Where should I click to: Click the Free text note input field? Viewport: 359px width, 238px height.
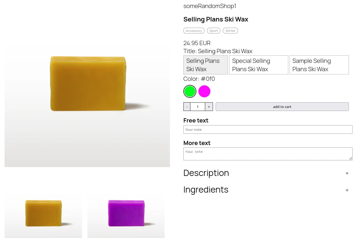pos(268,129)
